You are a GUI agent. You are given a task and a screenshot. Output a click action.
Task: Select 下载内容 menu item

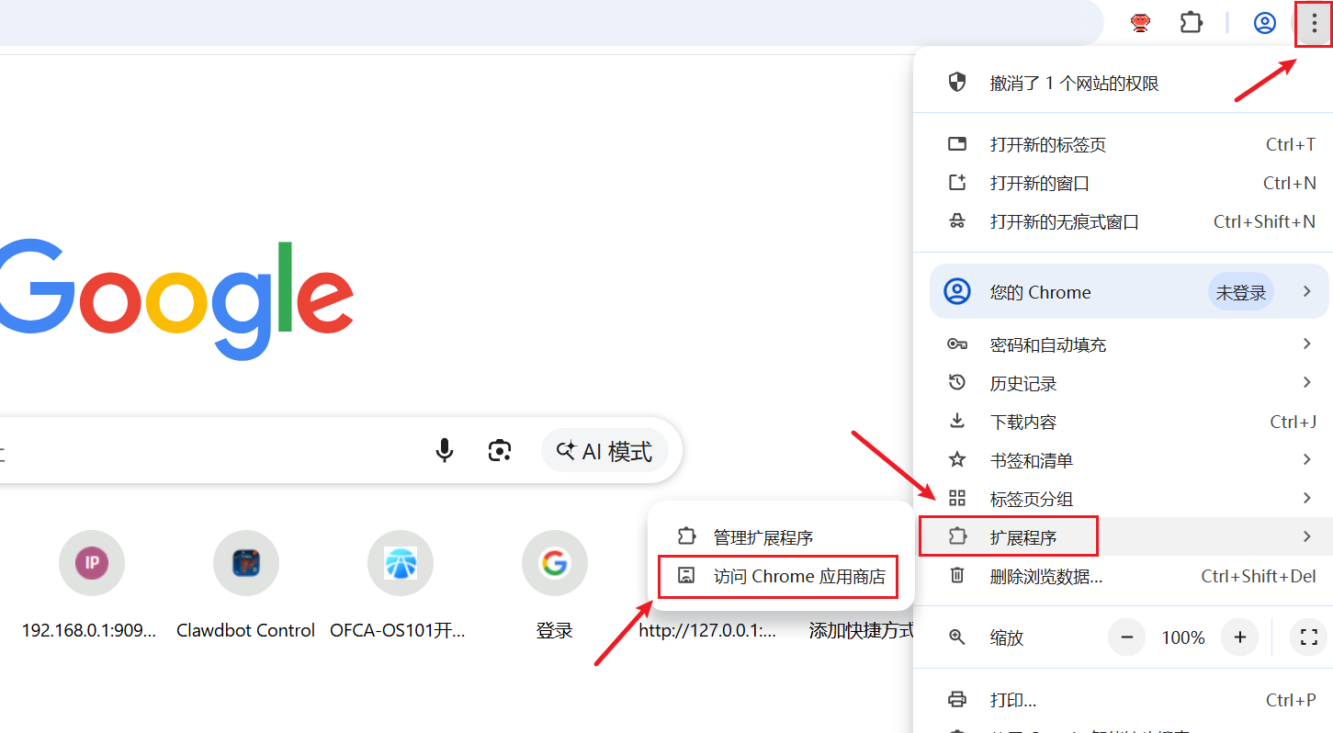[1123, 422]
